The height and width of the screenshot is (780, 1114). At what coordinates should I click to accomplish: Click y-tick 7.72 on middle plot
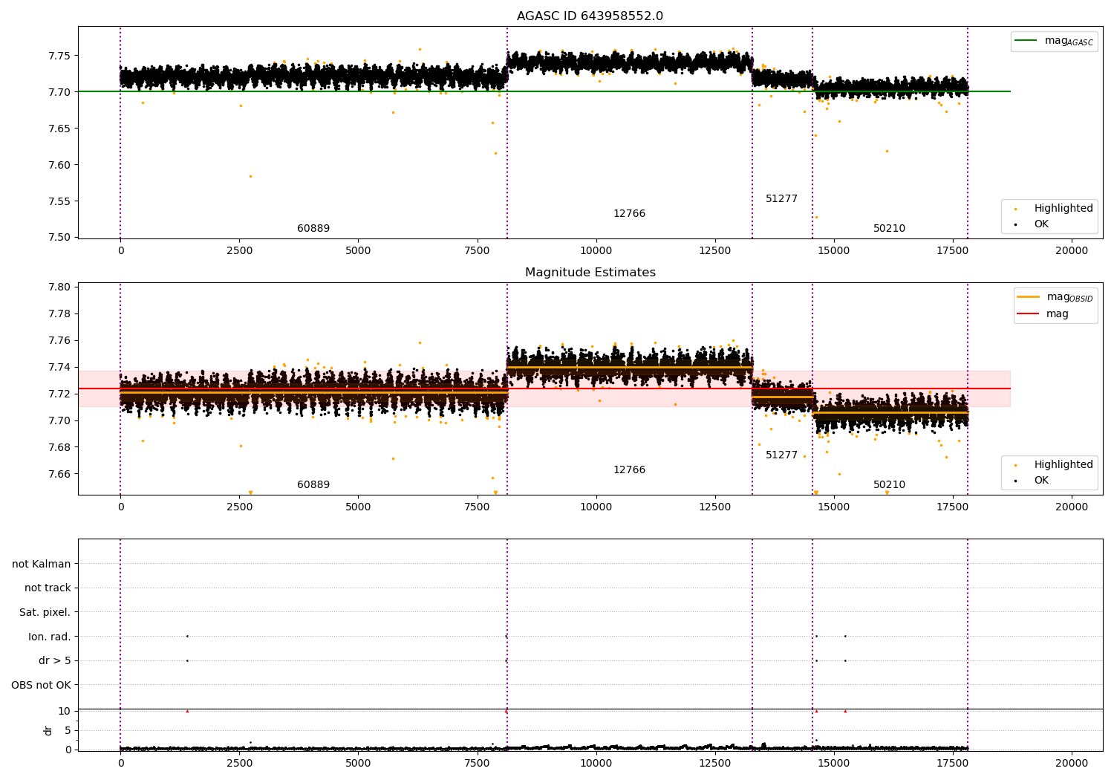[x=59, y=394]
